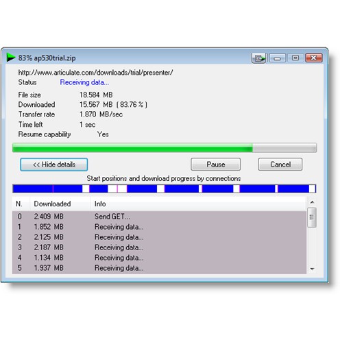Image resolution: width=340 pixels, height=340 pixels.
Task: Cancel the download
Action: tap(280, 165)
